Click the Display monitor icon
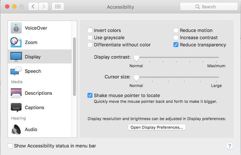This screenshot has height=155, width=241. tap(16, 57)
